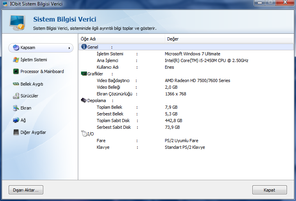Image resolution: width=296 pixels, height=201 pixels.
Task: Open the Diğer Aygıtlar section
Action: pyautogui.click(x=33, y=132)
